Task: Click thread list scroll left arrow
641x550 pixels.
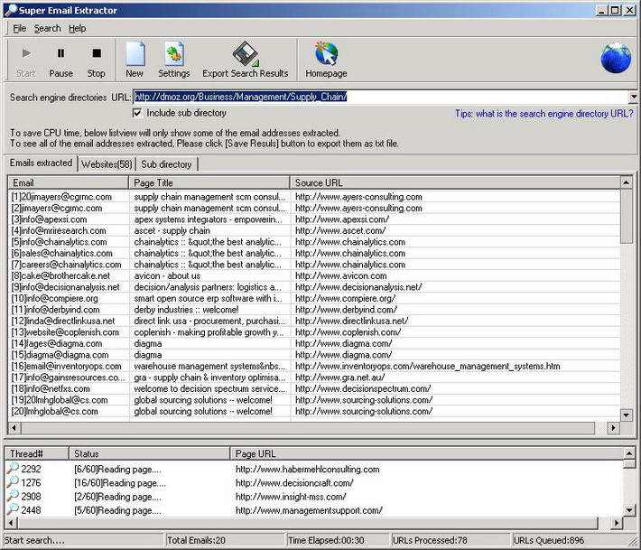Action: [x=11, y=523]
